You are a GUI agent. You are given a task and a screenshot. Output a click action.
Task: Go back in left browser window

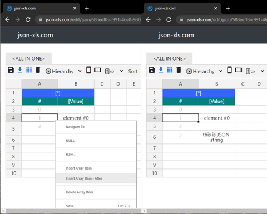(x=7, y=19)
